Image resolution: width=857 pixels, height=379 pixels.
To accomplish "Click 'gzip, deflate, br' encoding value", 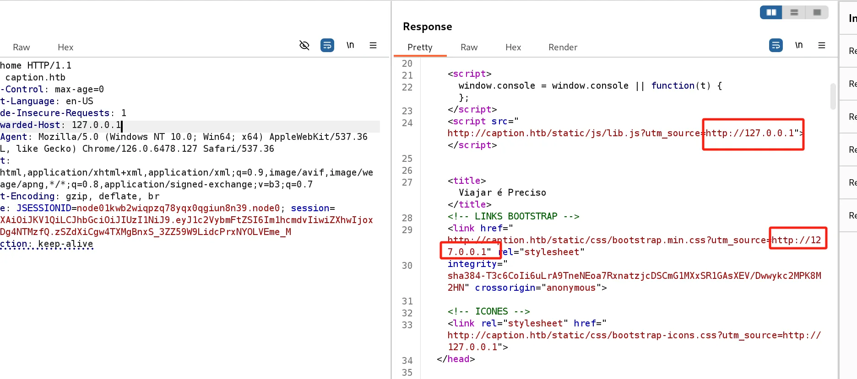I will coord(113,196).
